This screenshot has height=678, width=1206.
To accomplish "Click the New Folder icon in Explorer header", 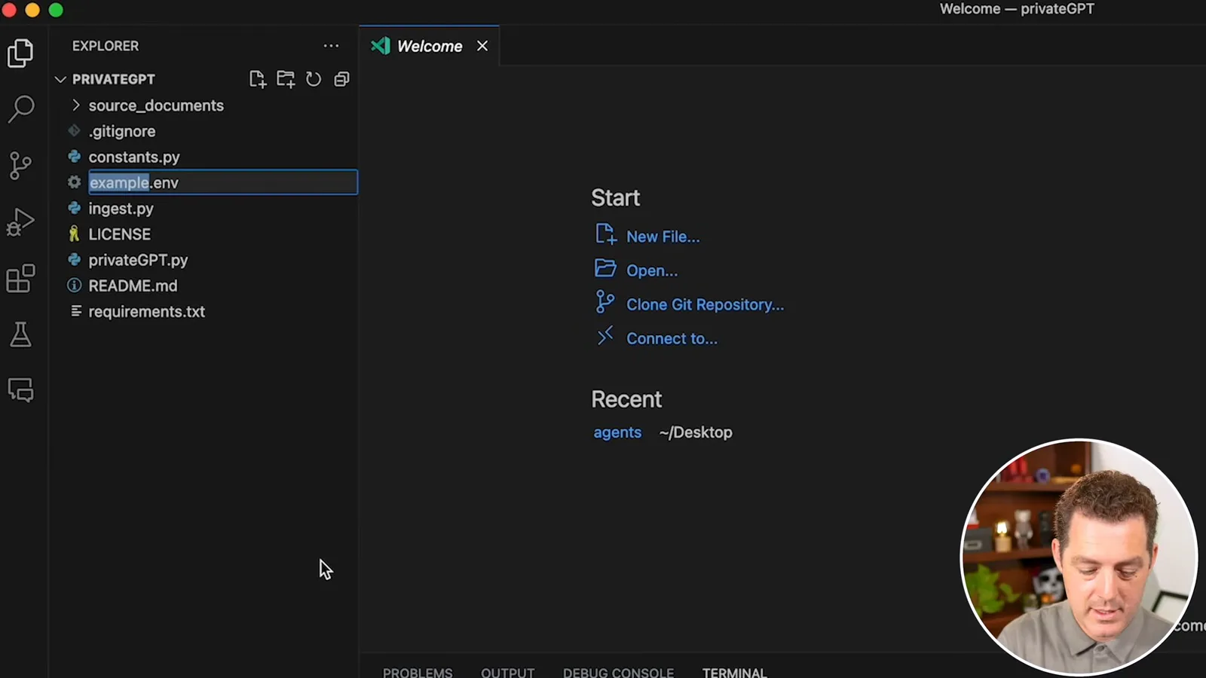I will click(286, 79).
